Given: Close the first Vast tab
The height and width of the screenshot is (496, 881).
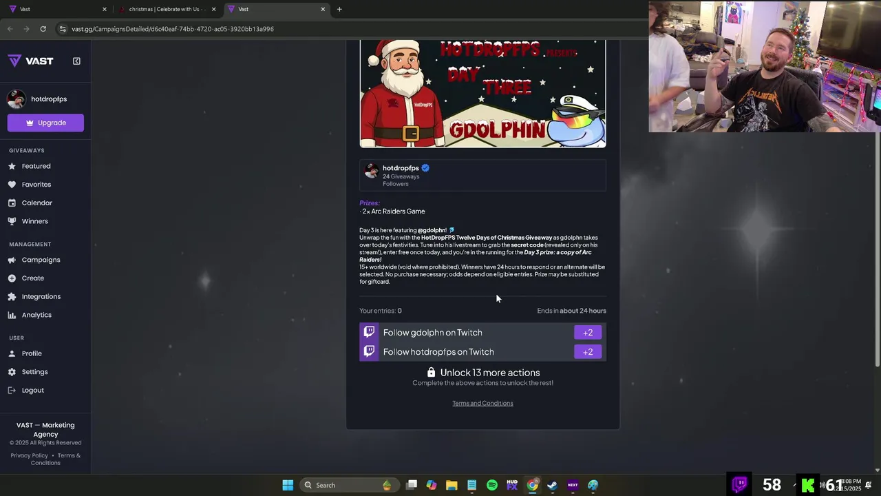Looking at the screenshot, I should [x=105, y=9].
